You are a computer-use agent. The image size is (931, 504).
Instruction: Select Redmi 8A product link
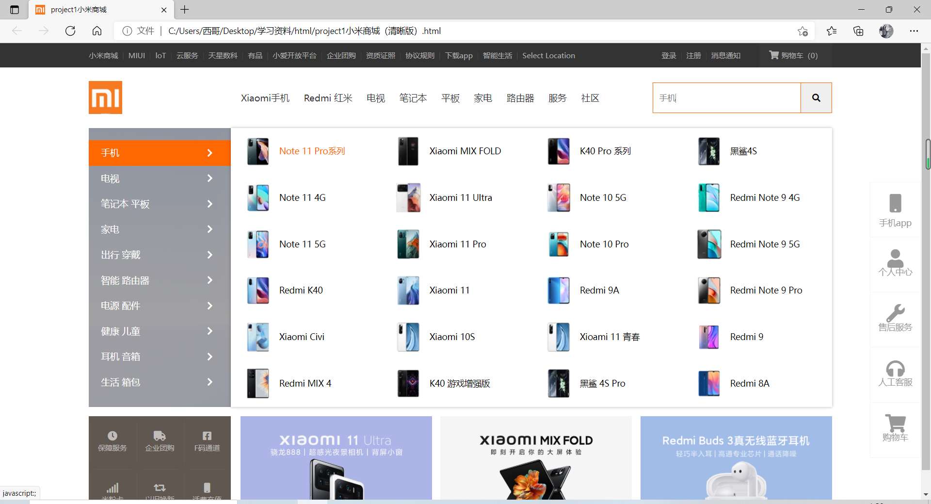(x=750, y=383)
